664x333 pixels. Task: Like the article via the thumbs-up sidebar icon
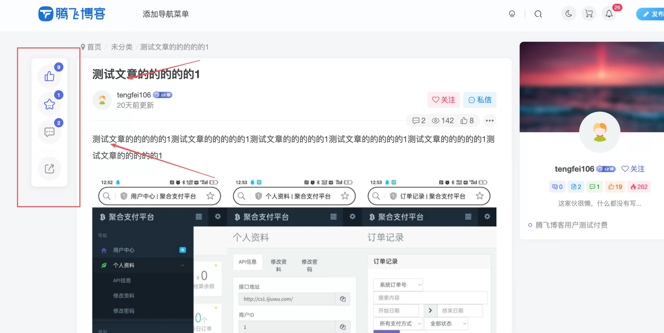pyautogui.click(x=49, y=76)
